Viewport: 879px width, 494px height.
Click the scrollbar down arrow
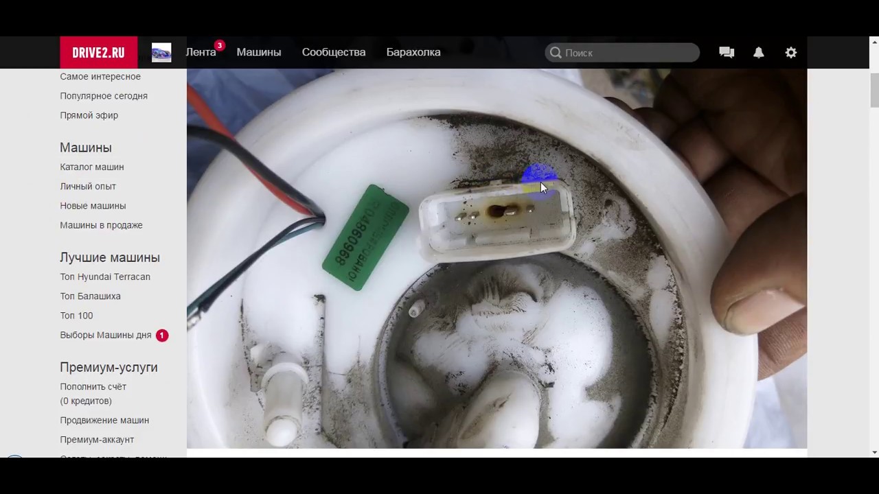[x=874, y=453]
